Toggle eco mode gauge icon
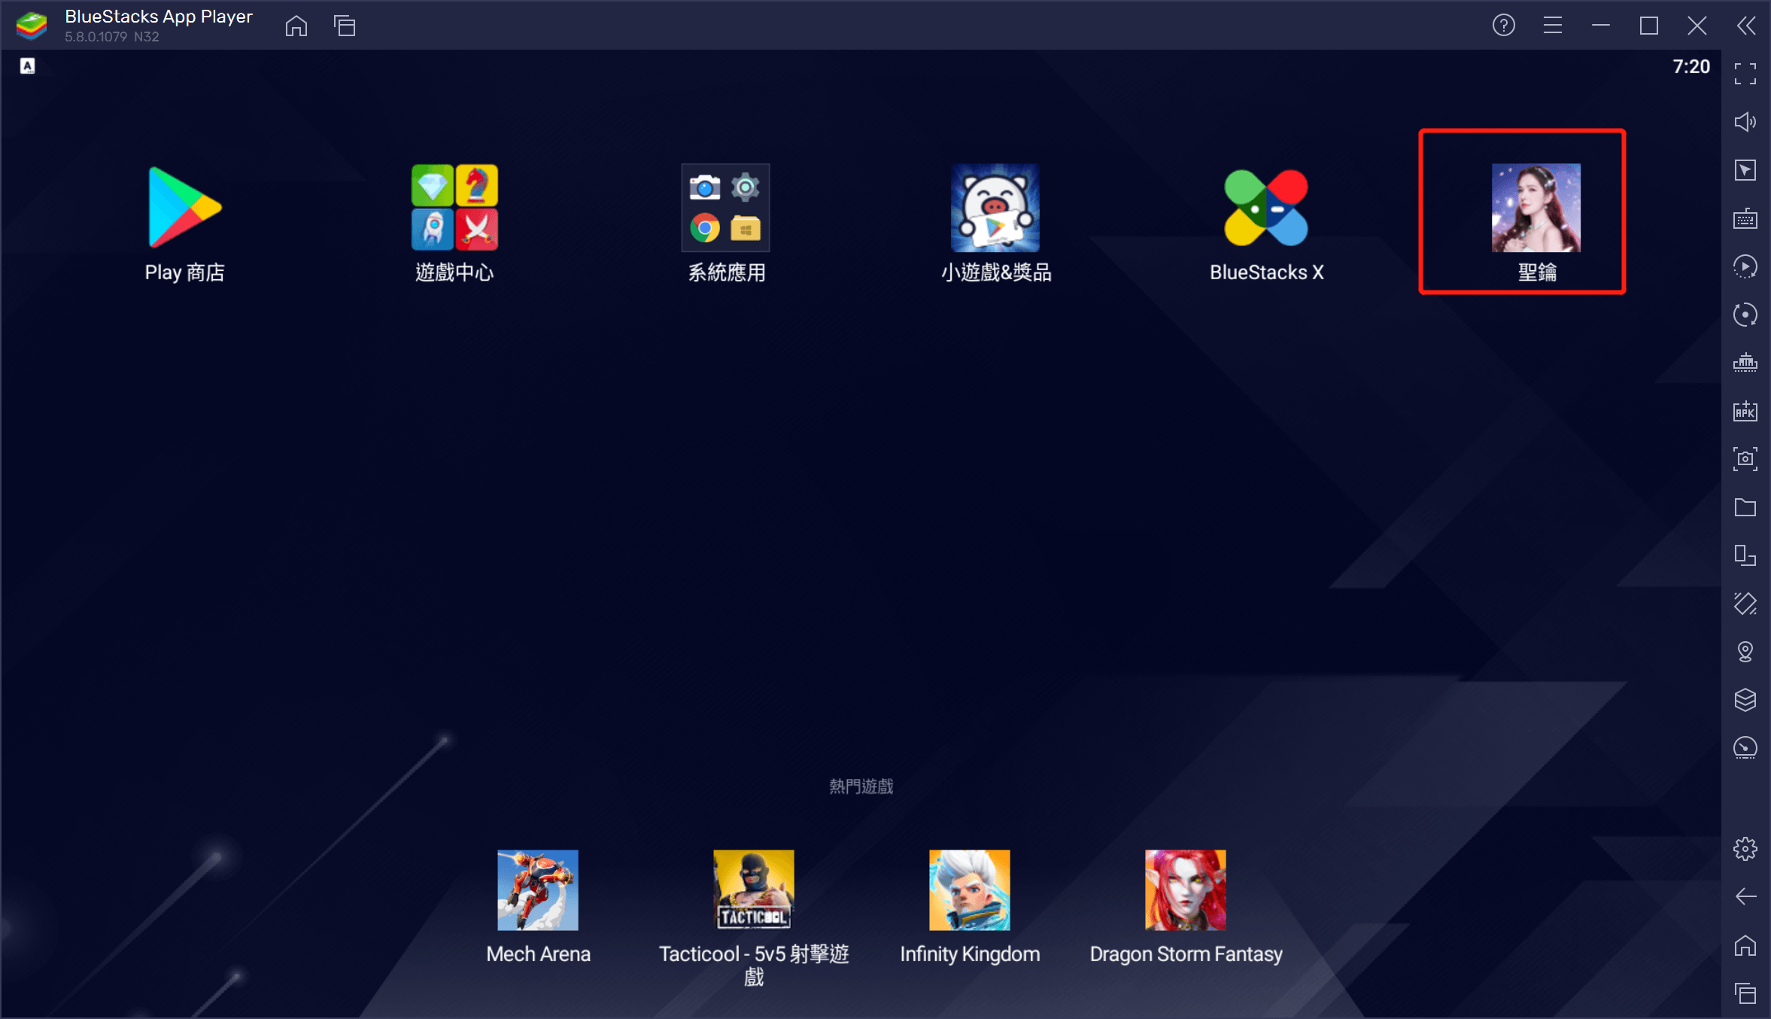This screenshot has width=1771, height=1019. click(1745, 748)
